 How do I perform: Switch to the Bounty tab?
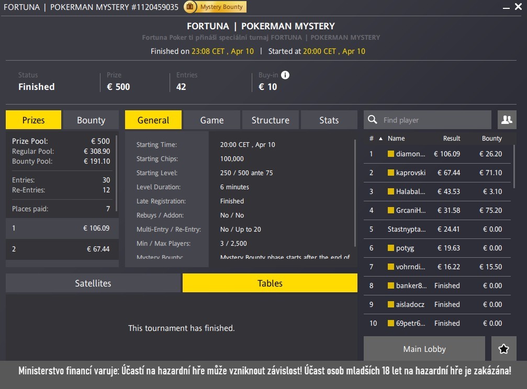(x=91, y=120)
